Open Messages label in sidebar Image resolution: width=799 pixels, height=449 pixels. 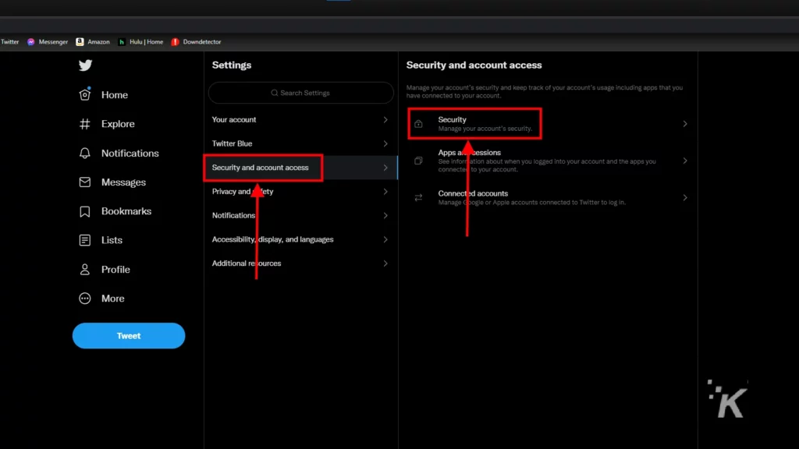click(x=123, y=182)
